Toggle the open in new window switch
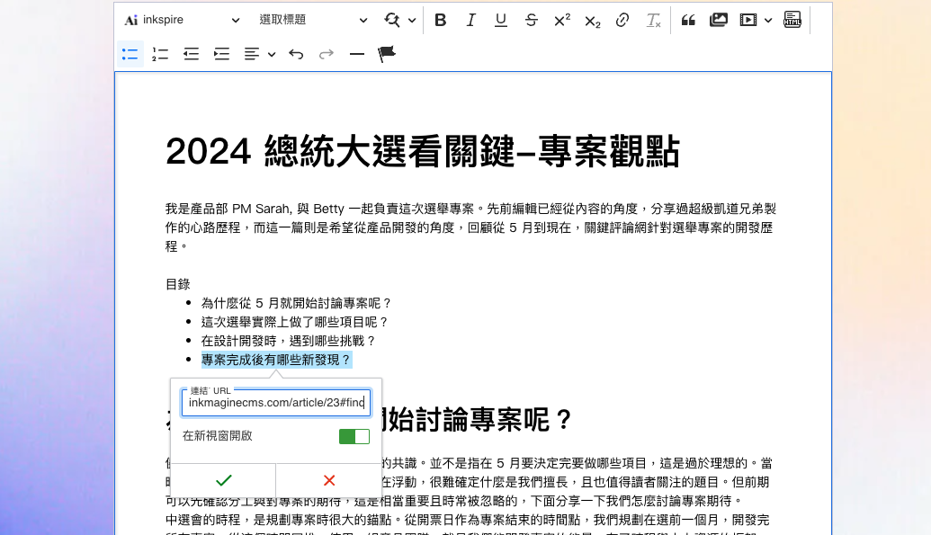Image resolution: width=931 pixels, height=535 pixels. coord(354,436)
